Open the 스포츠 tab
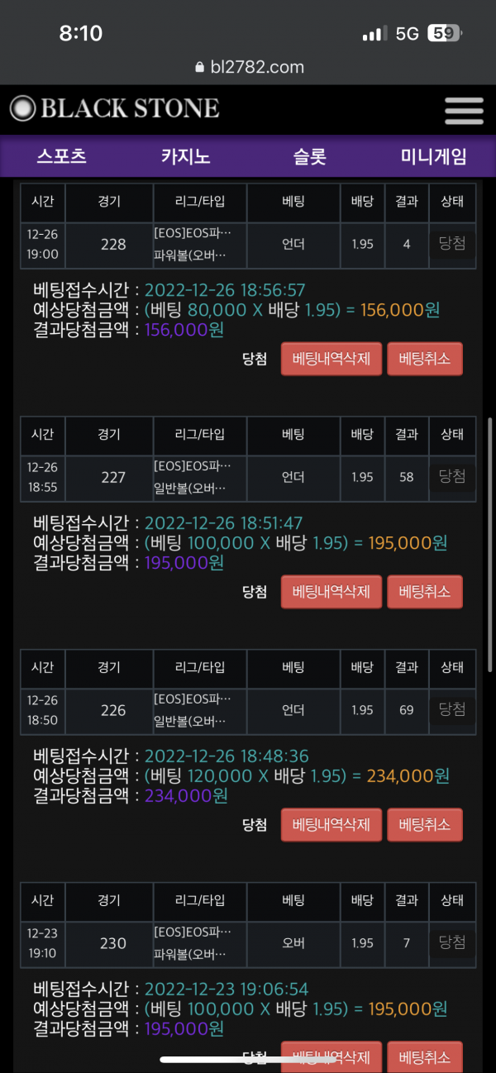The height and width of the screenshot is (1073, 496). click(x=62, y=156)
